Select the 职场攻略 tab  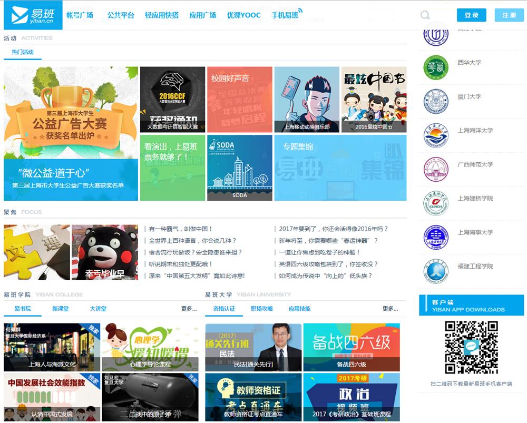point(262,309)
